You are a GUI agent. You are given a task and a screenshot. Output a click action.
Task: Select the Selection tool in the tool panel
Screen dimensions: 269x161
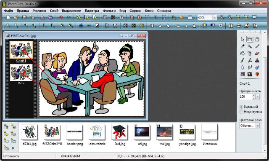250,39
